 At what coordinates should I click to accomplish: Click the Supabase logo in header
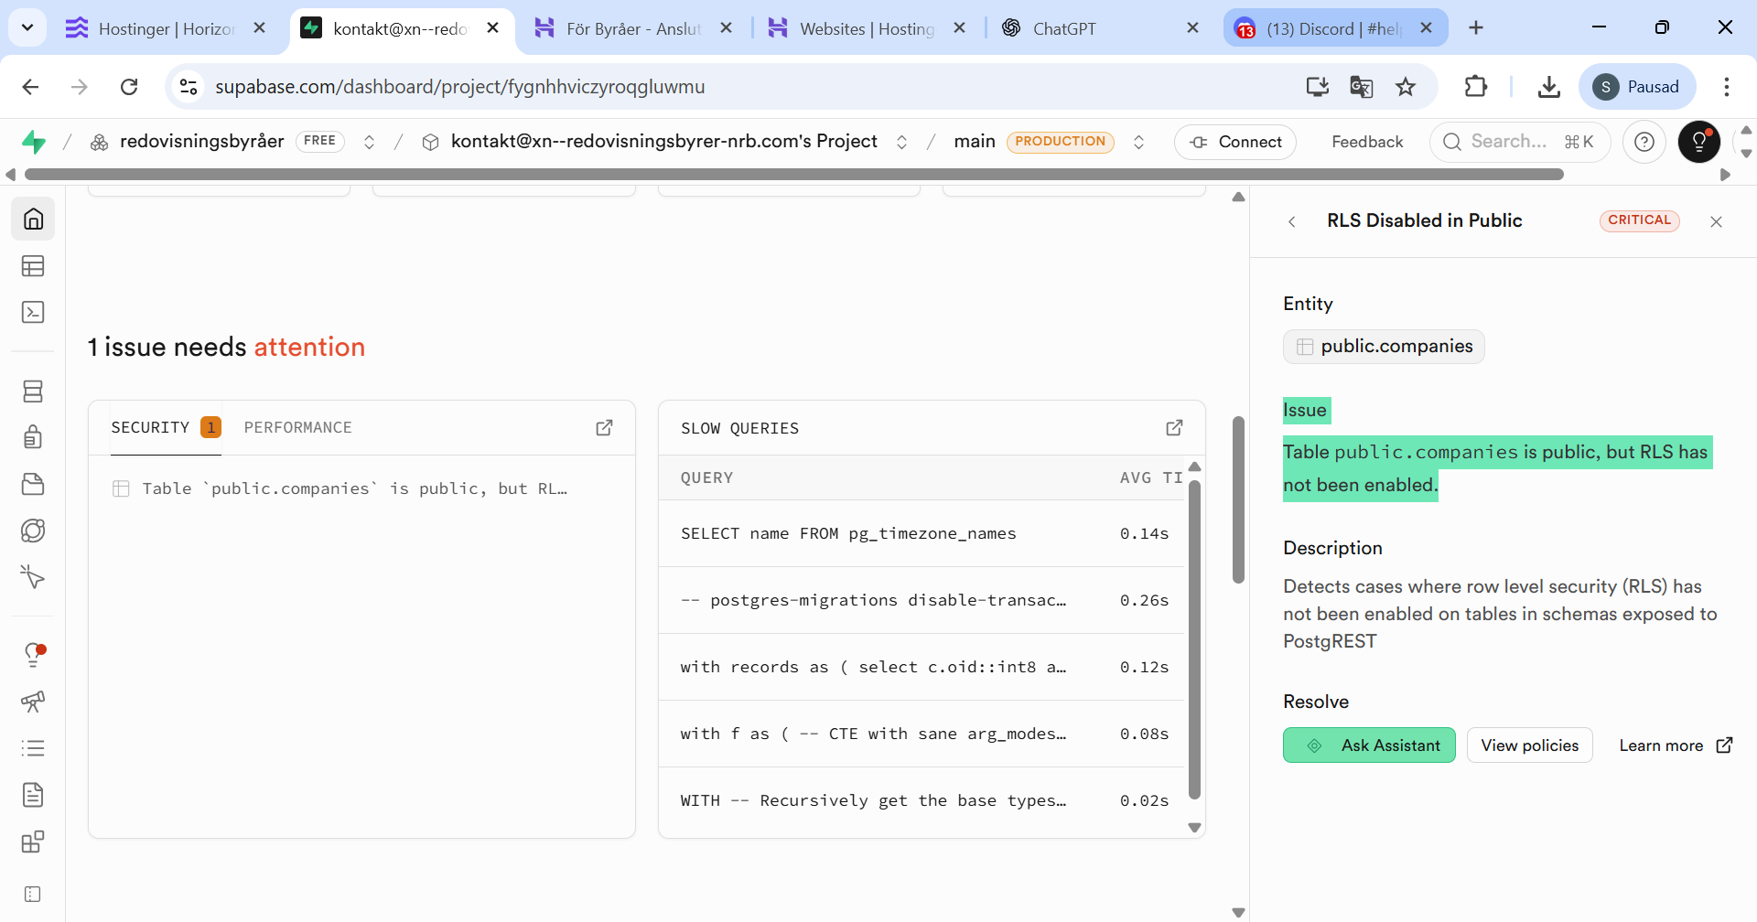[x=34, y=142]
